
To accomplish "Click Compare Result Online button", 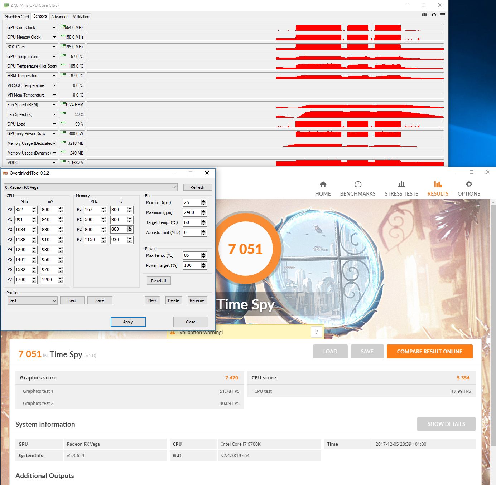I will click(429, 351).
